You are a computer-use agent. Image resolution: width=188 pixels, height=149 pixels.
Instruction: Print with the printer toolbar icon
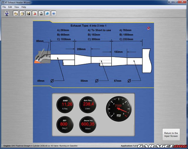point(41,14)
